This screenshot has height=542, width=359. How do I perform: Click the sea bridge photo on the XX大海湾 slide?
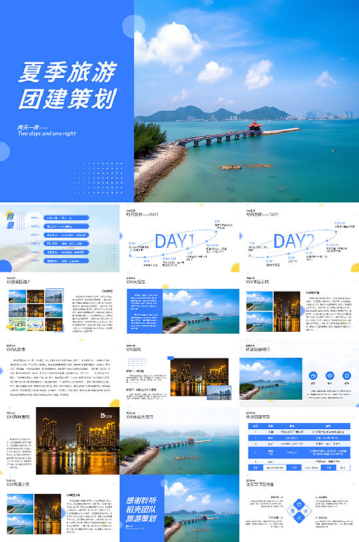coord(200,311)
